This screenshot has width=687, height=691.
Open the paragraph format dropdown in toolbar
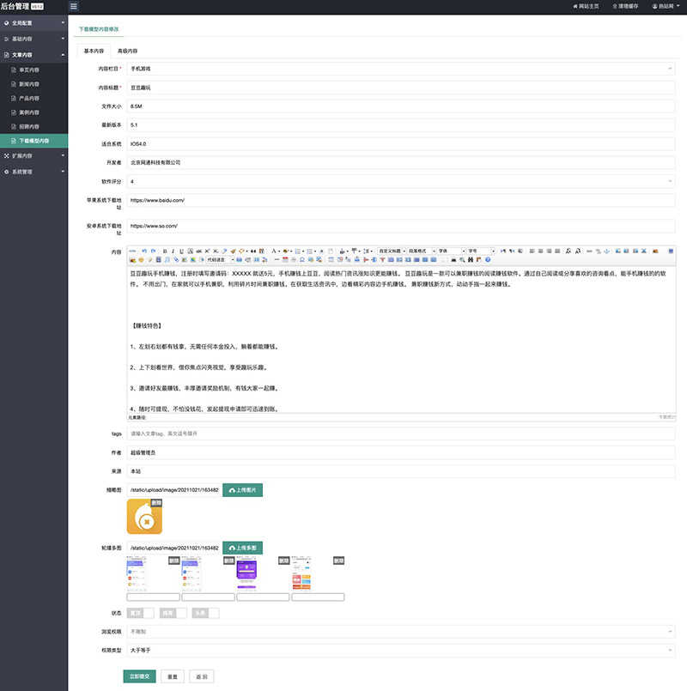point(421,251)
